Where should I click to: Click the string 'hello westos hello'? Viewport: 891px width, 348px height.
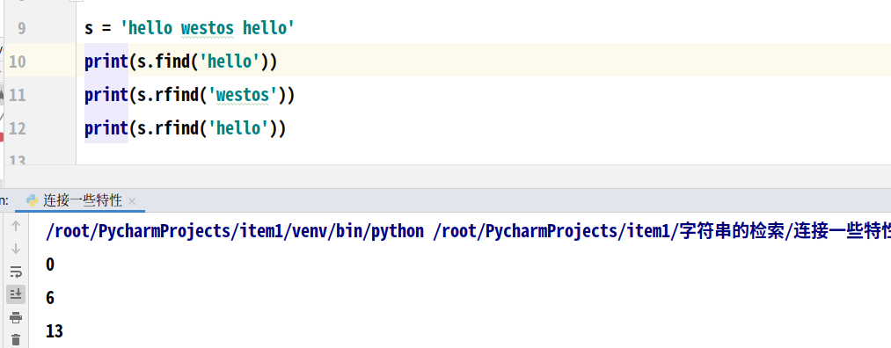207,28
